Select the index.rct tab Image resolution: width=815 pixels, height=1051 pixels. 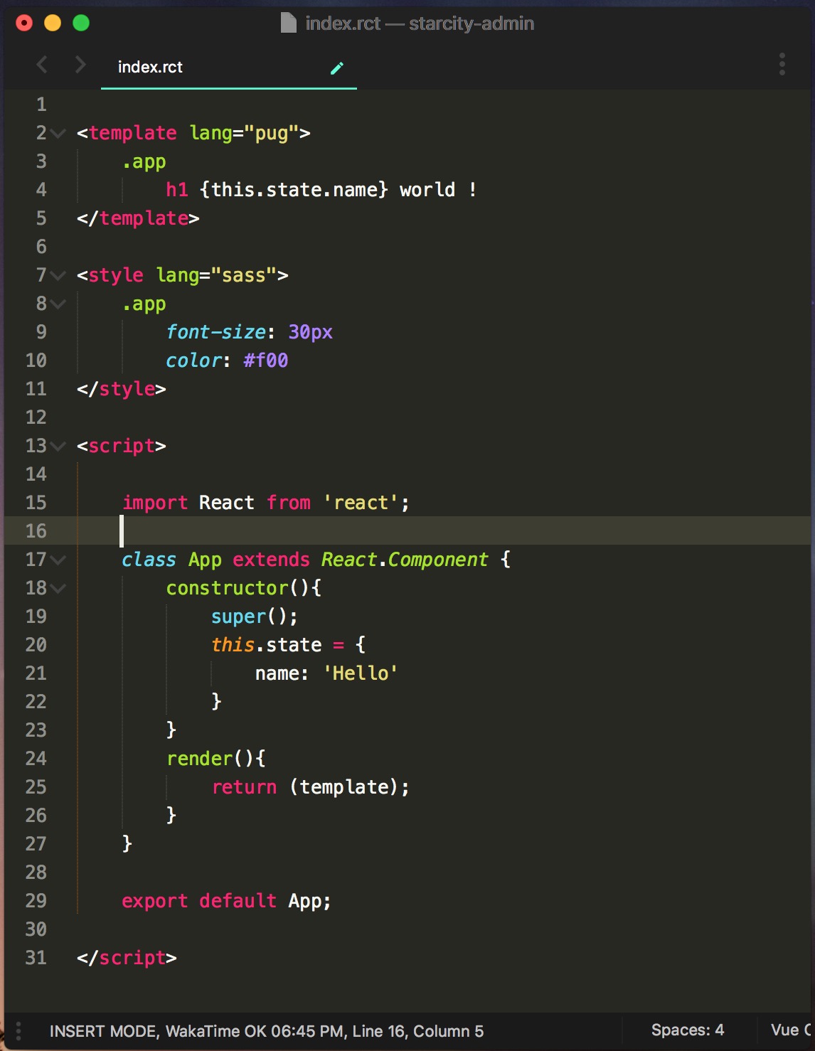coord(151,67)
